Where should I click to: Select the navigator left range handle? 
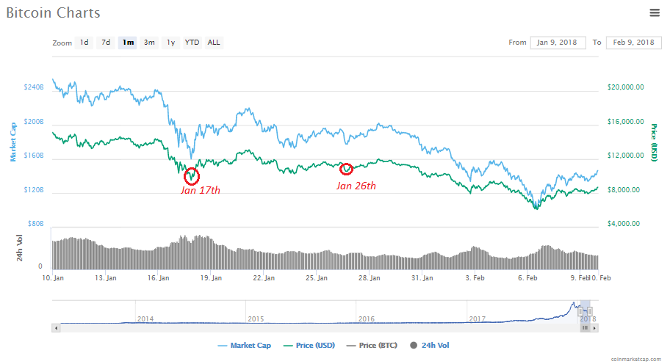[580, 311]
